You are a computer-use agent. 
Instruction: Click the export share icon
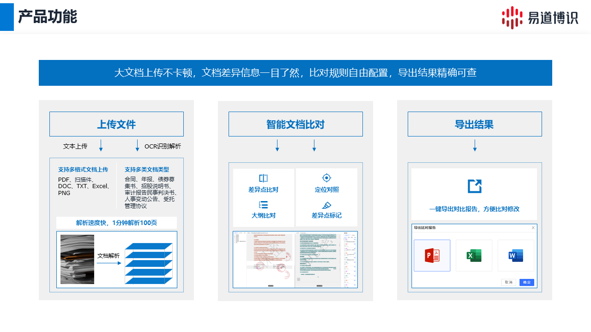[x=474, y=186]
